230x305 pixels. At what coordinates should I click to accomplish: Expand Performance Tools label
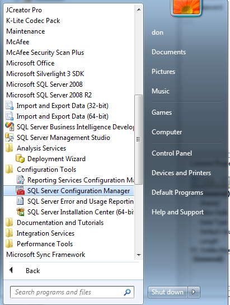coord(45,244)
